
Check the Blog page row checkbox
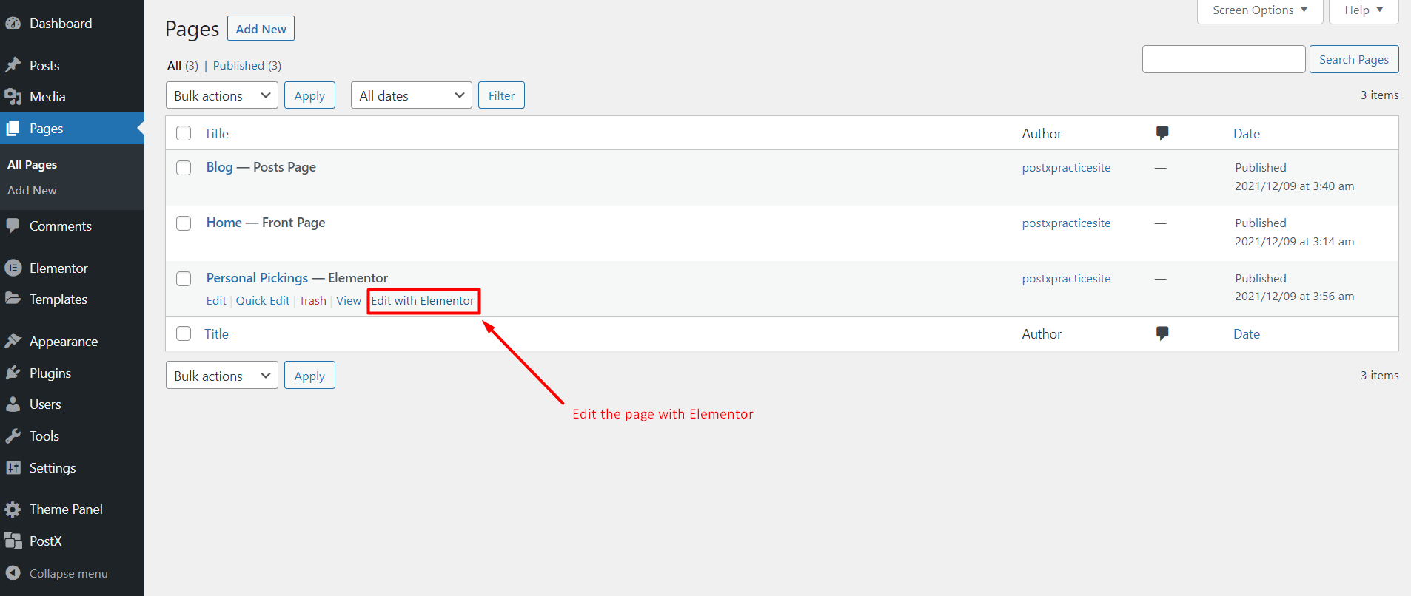pyautogui.click(x=184, y=168)
